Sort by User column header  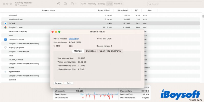[x=149, y=10]
